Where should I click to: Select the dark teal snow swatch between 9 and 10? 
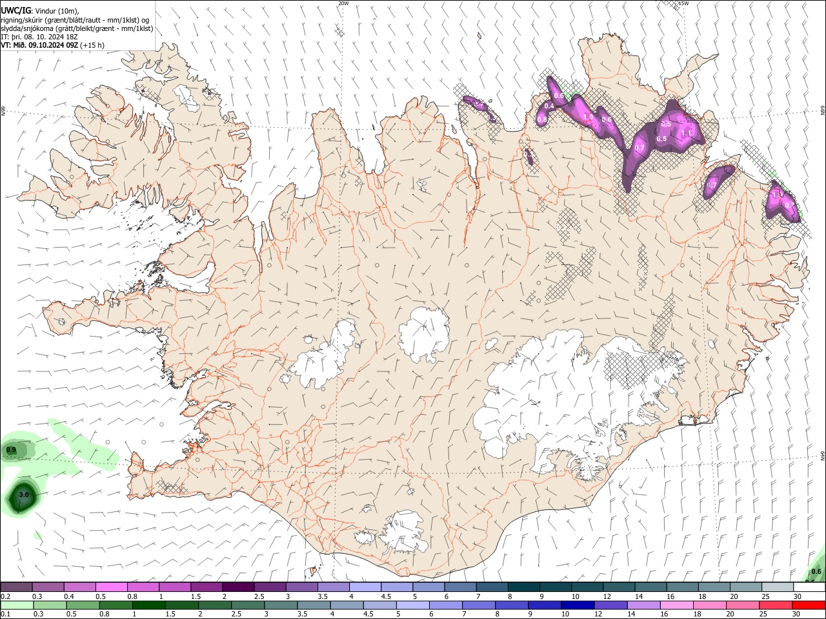pos(555,587)
